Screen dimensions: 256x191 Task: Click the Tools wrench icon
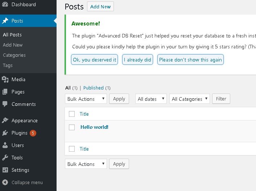click(x=5, y=158)
